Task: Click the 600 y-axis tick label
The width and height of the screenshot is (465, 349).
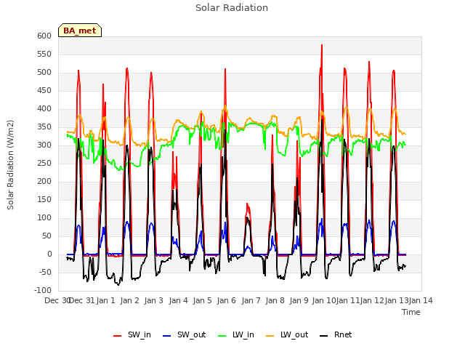Action: coord(44,36)
